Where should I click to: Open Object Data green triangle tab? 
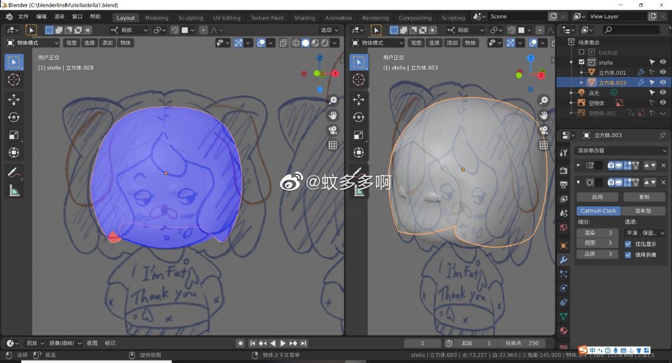point(564,316)
